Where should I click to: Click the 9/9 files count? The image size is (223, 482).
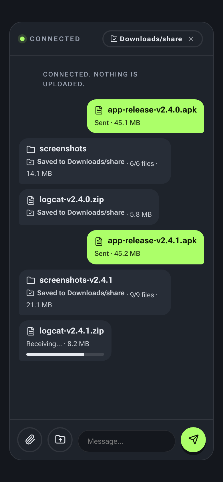pyautogui.click(x=142, y=295)
